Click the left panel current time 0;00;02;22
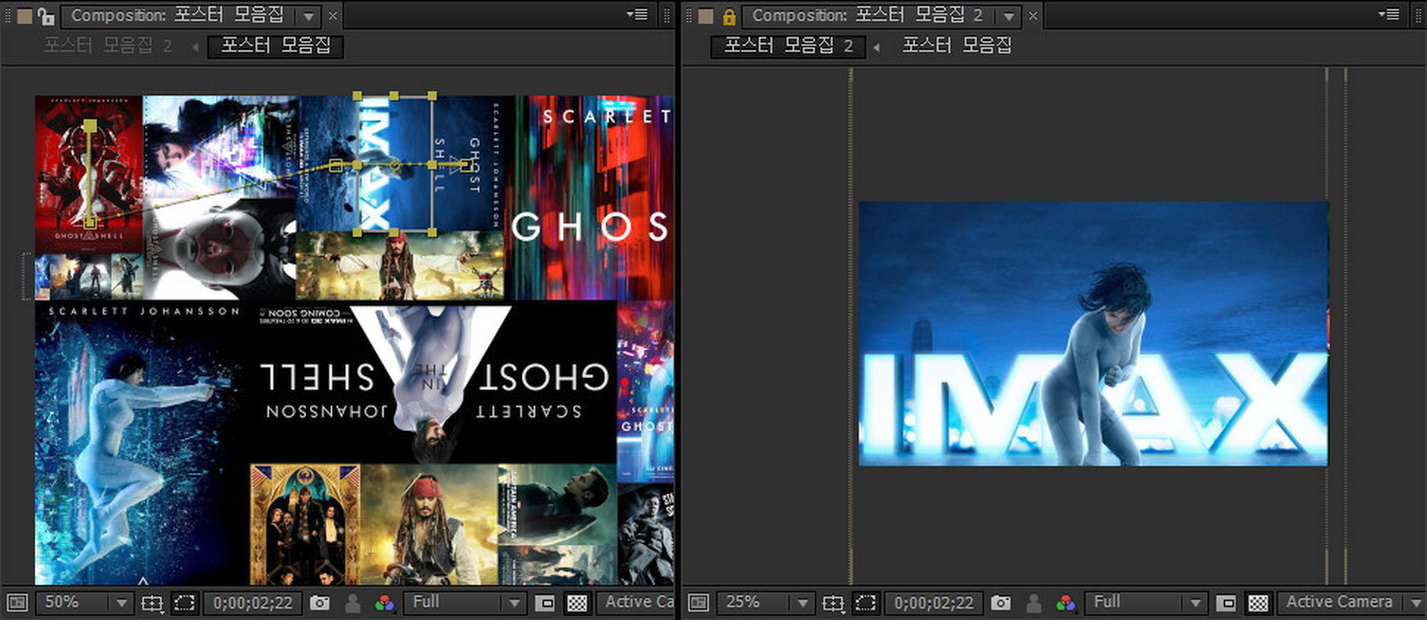This screenshot has width=1427, height=620. 251,603
